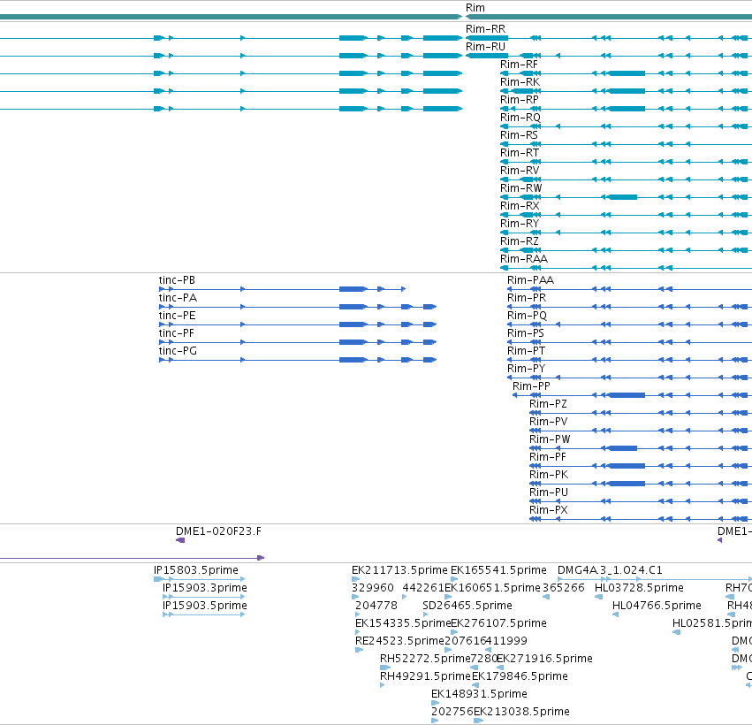This screenshot has height=725, width=752.
Task: Click the Rim-RZ transcript label
Action: pyautogui.click(x=520, y=241)
